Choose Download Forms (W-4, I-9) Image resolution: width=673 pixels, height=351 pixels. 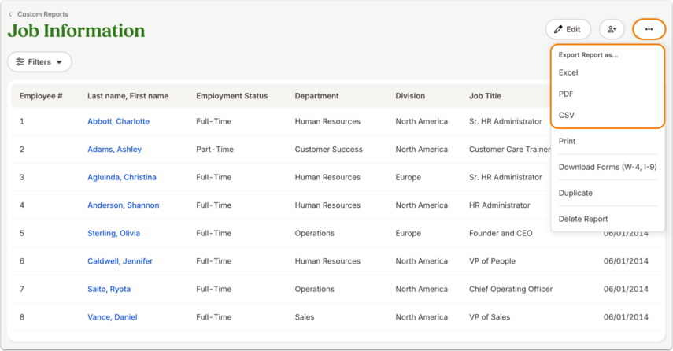608,167
